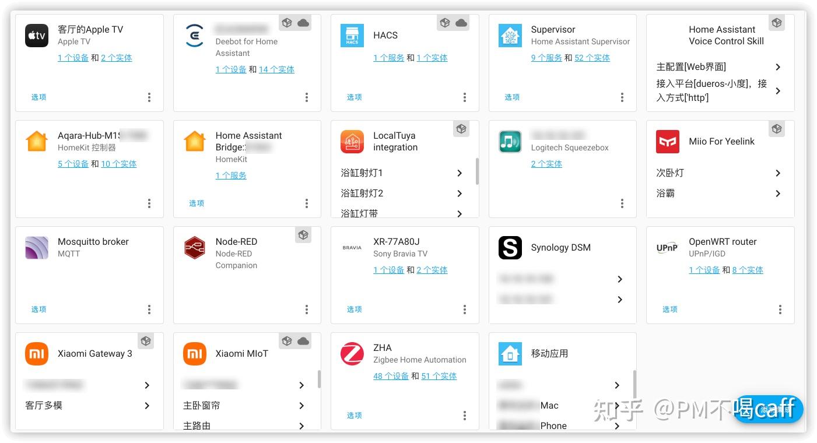Open 2 个实体 link under Logitech Squeezebox

[x=546, y=164]
